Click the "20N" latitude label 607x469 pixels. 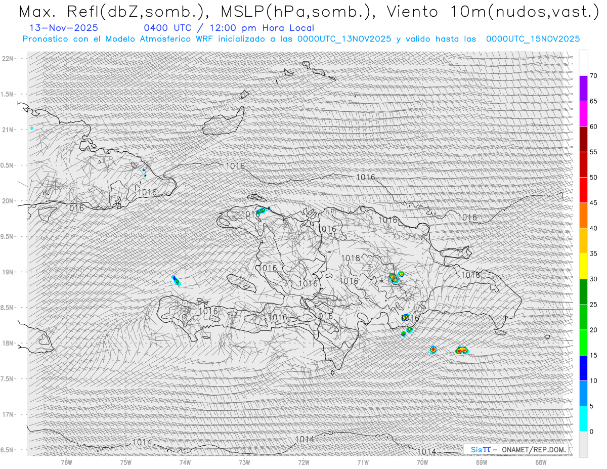(7, 201)
